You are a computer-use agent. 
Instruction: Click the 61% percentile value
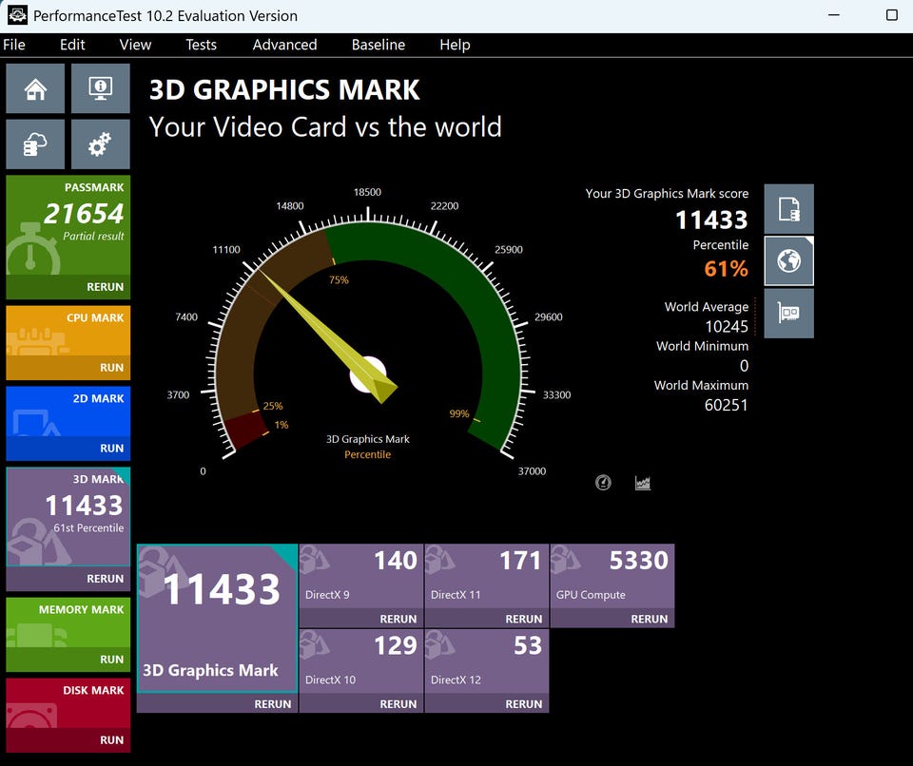(726, 268)
